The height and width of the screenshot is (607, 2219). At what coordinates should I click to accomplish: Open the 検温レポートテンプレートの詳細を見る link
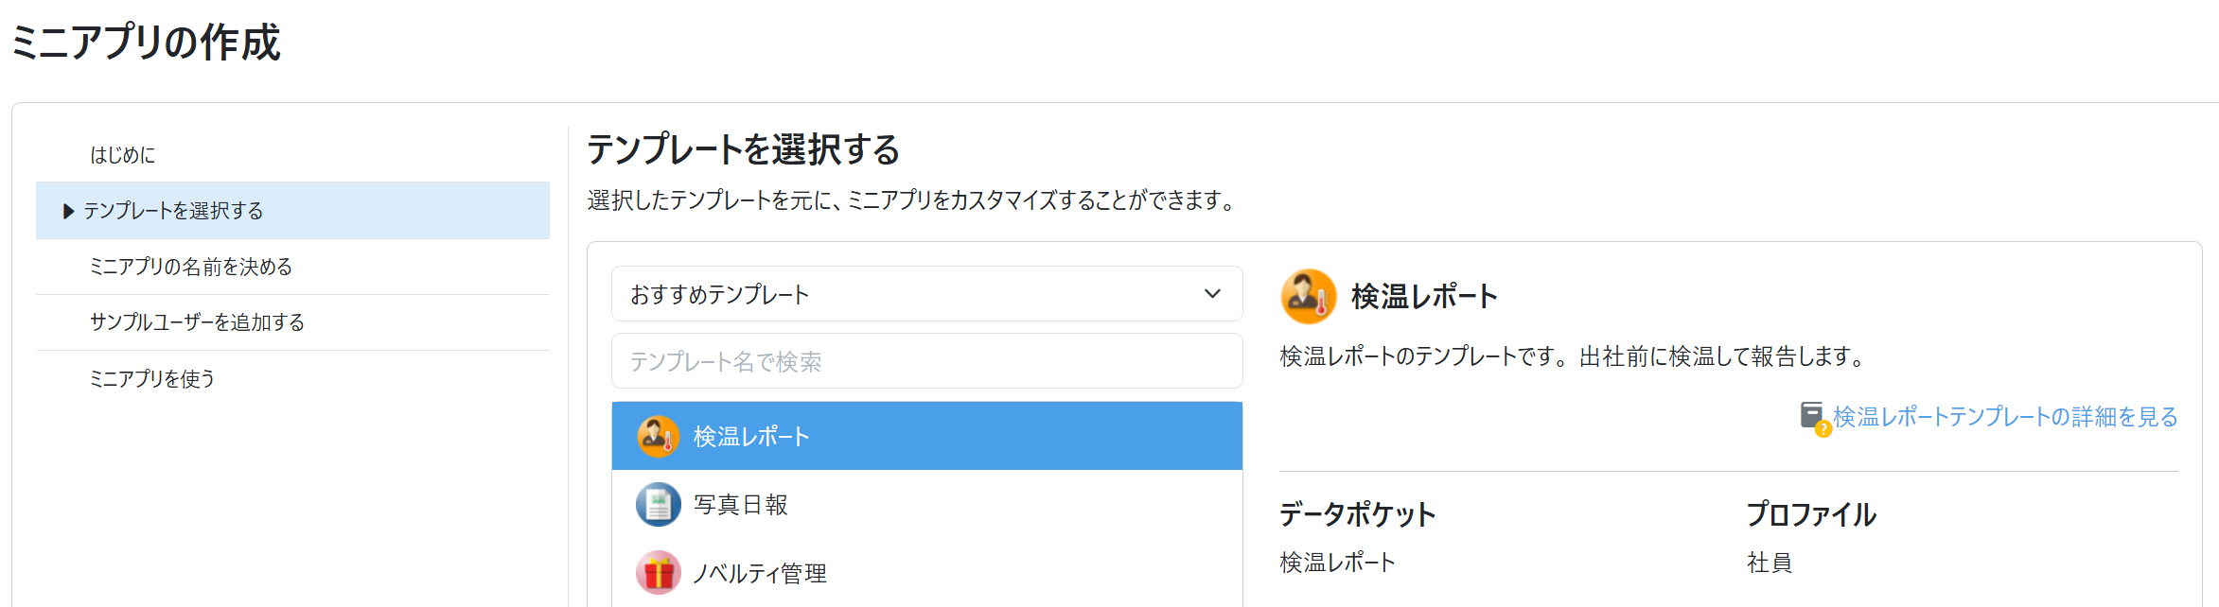2005,417
